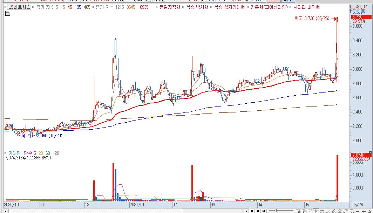Screen dimensions: 373x213
Task: Click the 120 volume average label
Action: click(x=56, y=153)
